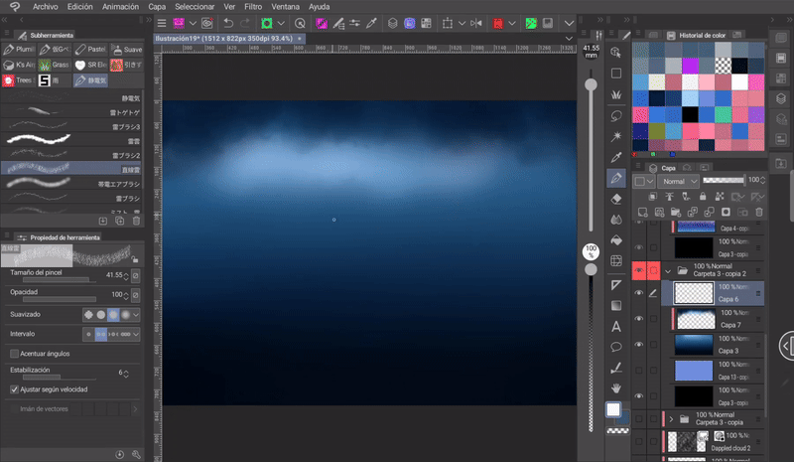
Task: Select the Capa 7 layer thumbnail
Action: (696, 319)
